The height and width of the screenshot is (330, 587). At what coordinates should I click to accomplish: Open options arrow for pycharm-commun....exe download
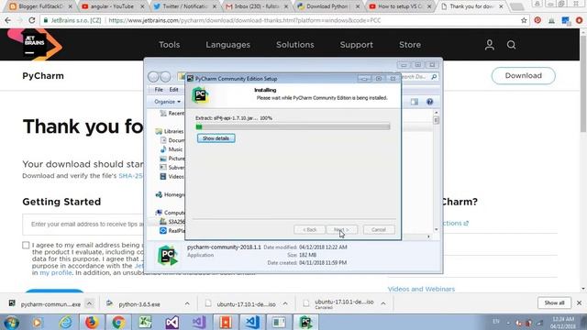(x=89, y=303)
